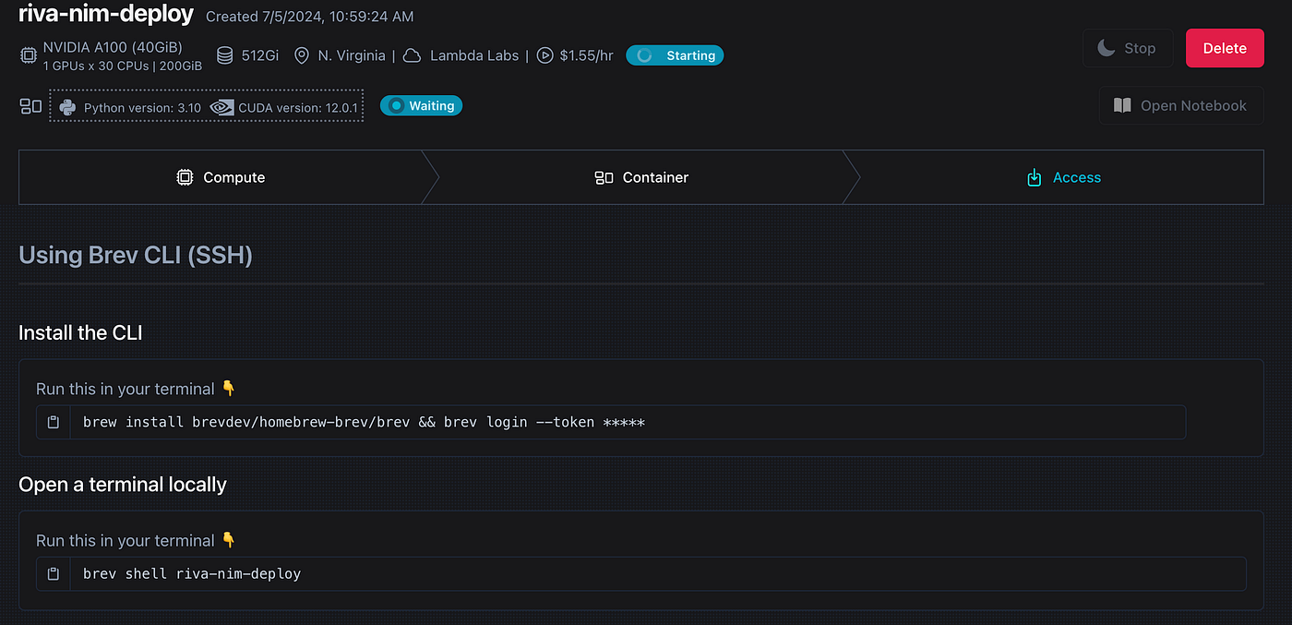
Task: Click the Created 7/5/2024 timestamp
Action: click(x=309, y=17)
